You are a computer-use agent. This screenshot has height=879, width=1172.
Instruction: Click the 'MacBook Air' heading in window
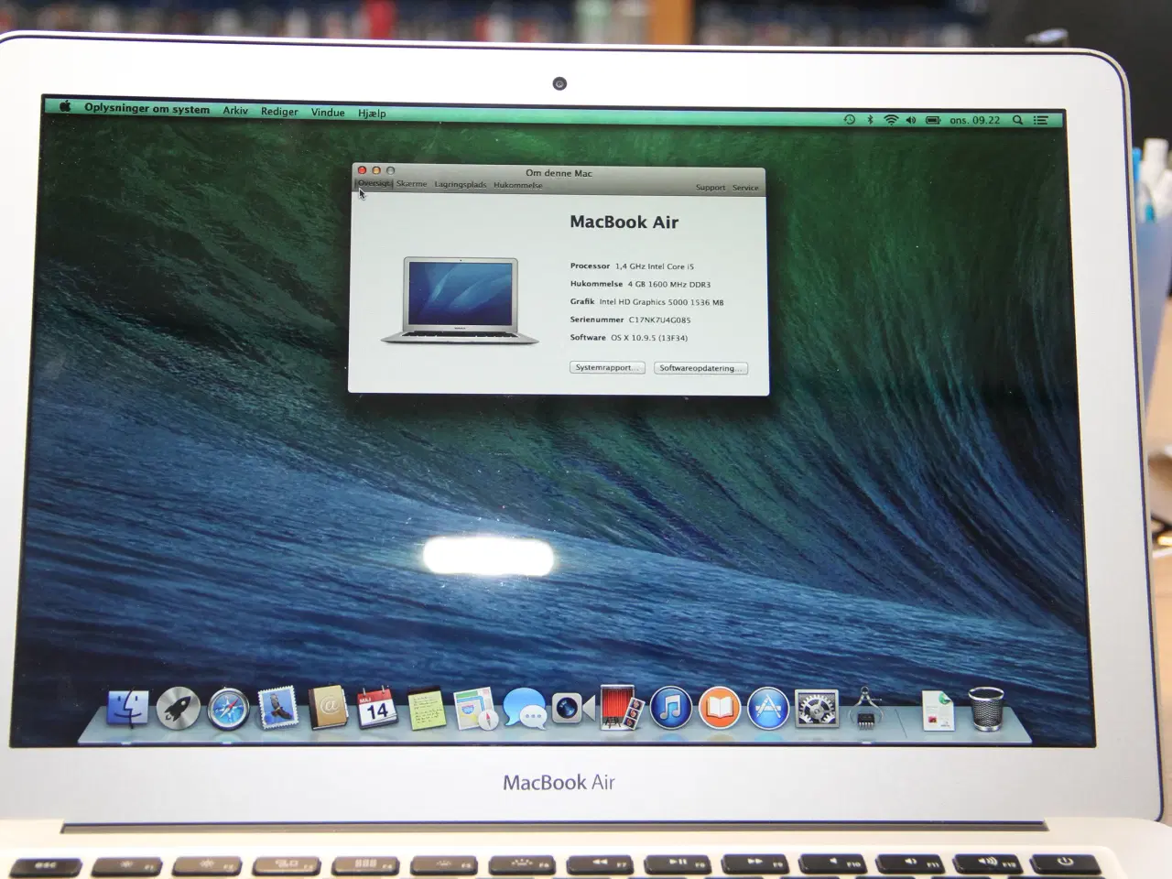click(x=624, y=222)
